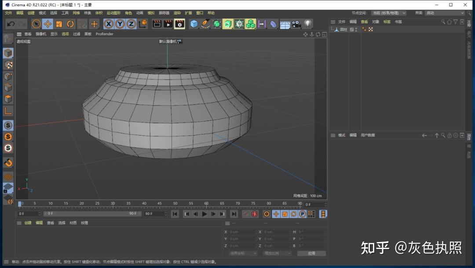Viewport: 475px width, 268px height.
Task: Click the Cube primitive icon
Action: pos(194,24)
